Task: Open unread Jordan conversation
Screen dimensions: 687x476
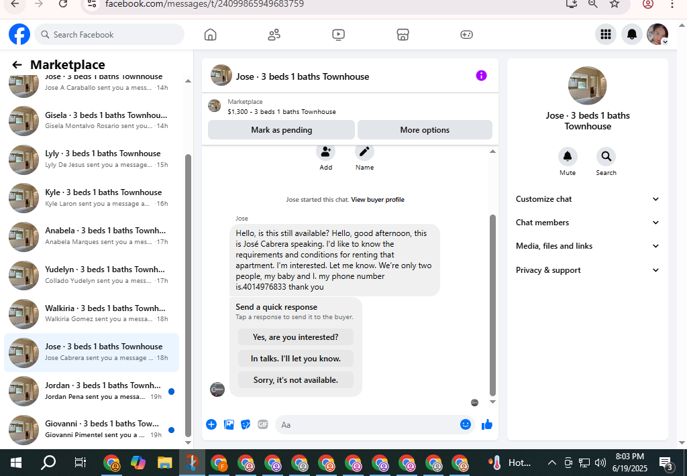Action: pos(91,391)
